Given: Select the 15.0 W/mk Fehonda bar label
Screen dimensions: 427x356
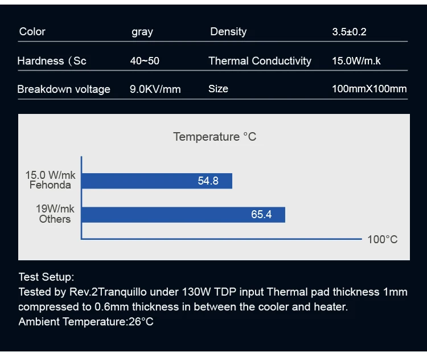Looking at the screenshot, I should click(x=50, y=180).
